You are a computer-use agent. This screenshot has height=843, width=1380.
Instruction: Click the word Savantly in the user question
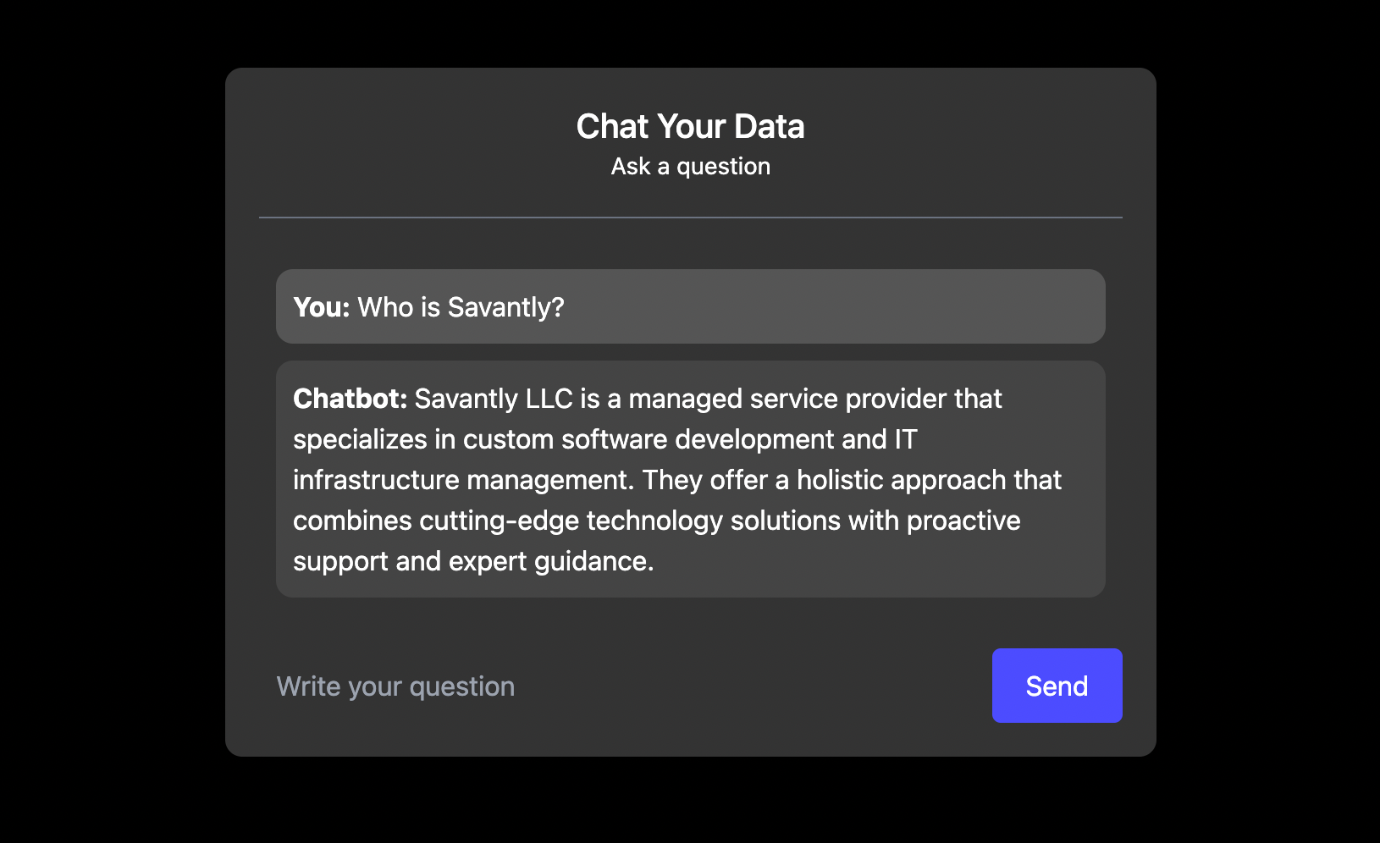pyautogui.click(x=496, y=306)
